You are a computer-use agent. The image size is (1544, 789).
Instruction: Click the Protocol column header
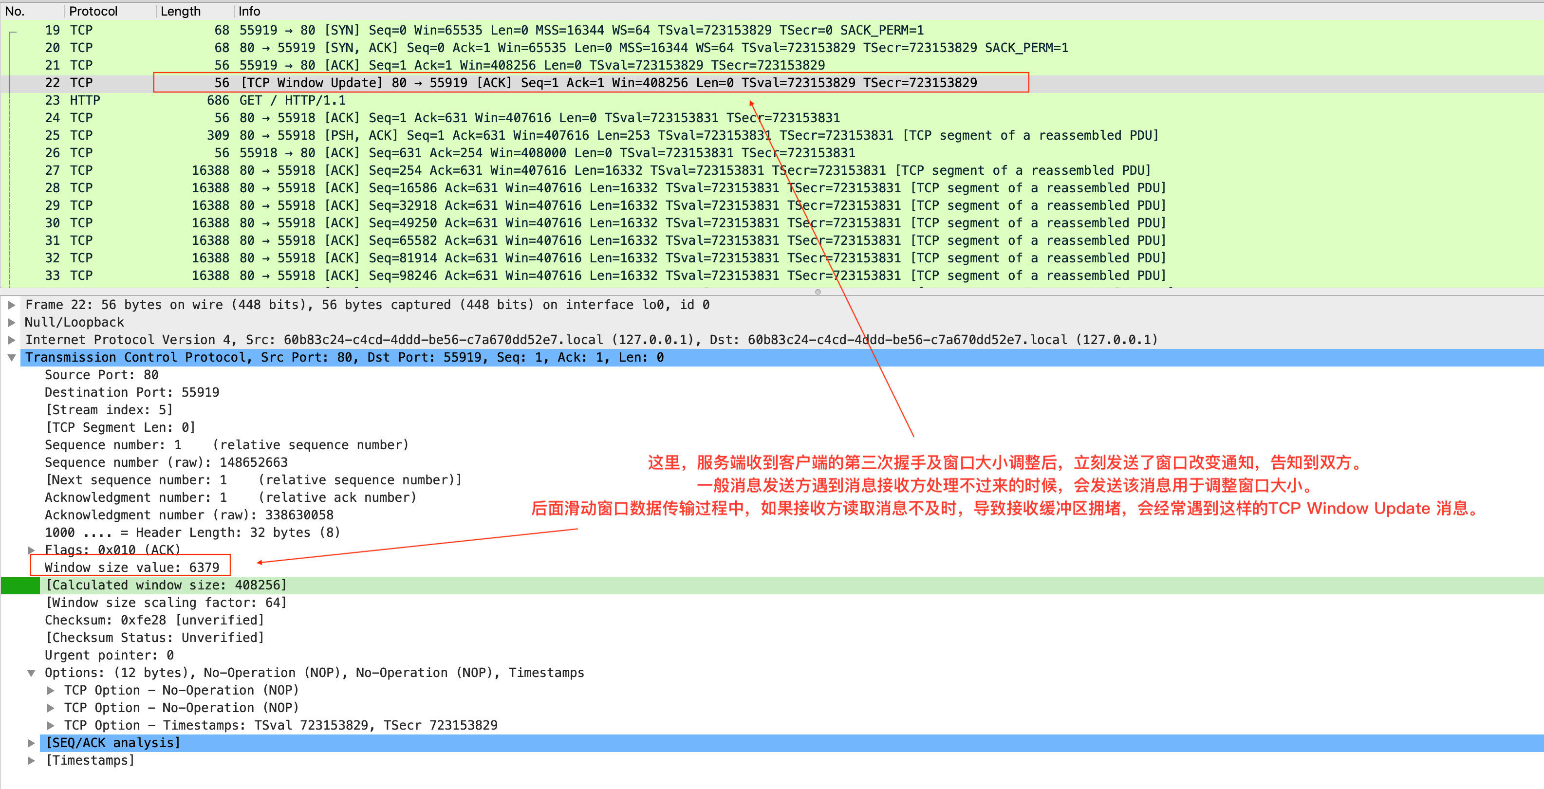click(x=93, y=11)
